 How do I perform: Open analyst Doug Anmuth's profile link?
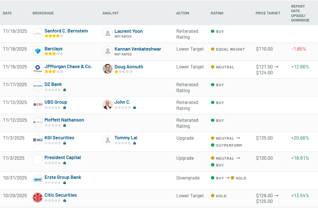129,67
